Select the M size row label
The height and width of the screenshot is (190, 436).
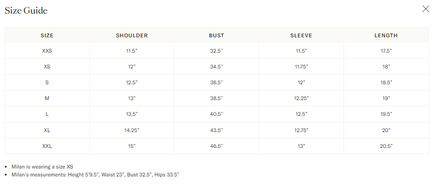[x=47, y=98]
